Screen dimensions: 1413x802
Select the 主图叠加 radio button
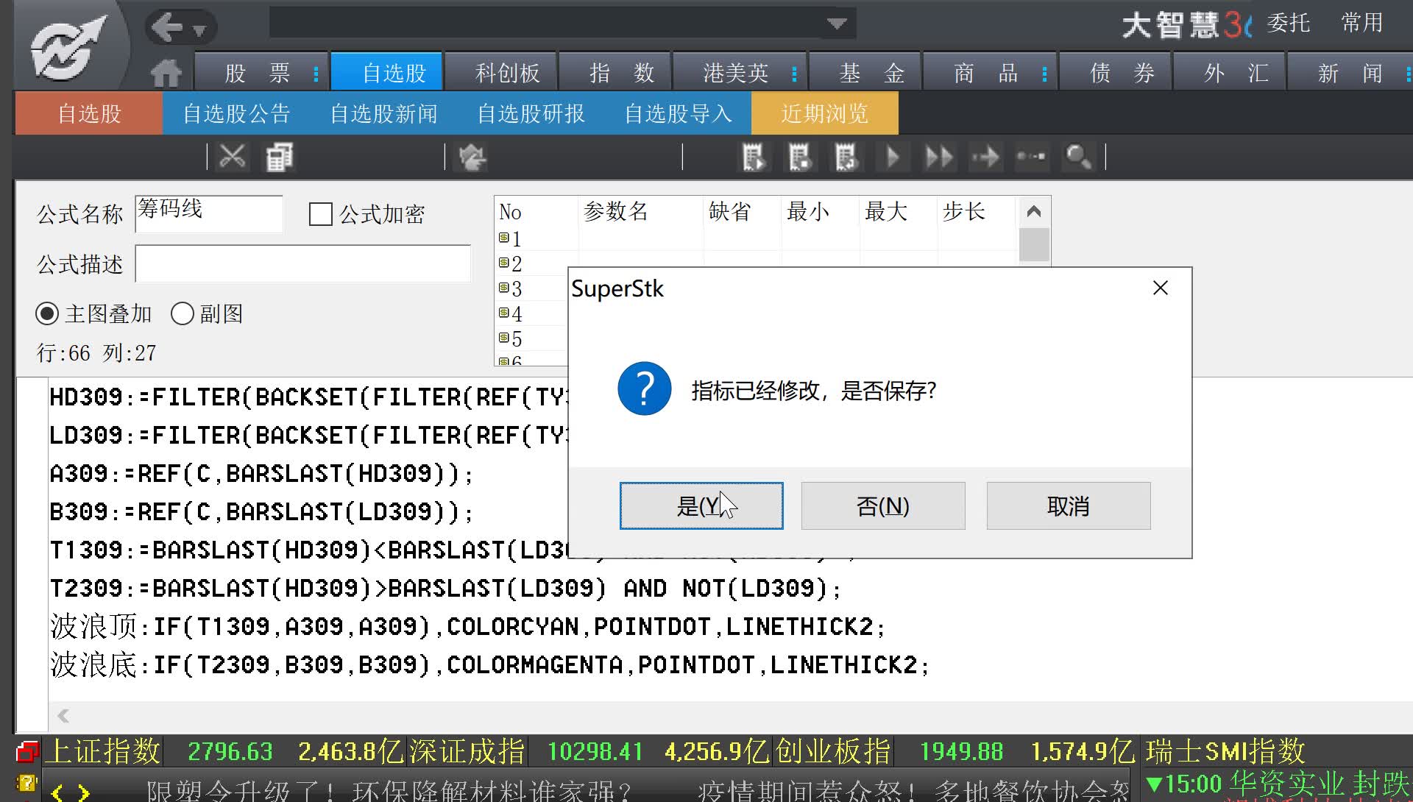tap(47, 314)
